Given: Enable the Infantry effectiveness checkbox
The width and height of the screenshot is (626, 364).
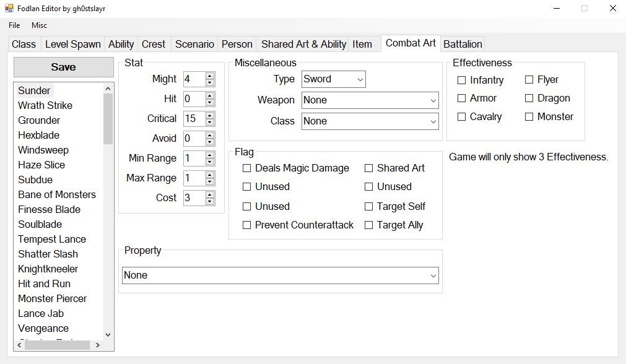Looking at the screenshot, I should click(x=461, y=80).
